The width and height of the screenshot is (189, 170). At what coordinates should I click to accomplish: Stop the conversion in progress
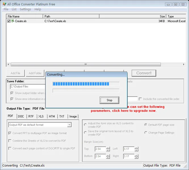point(109,100)
